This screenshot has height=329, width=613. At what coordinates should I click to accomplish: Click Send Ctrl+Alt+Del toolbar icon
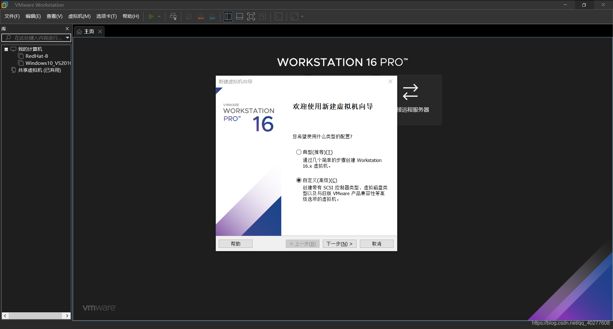point(173,17)
